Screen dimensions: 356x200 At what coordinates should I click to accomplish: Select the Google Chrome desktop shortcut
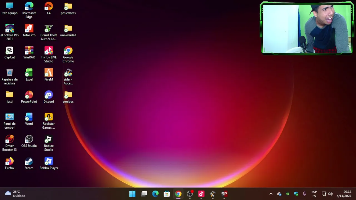(x=68, y=55)
